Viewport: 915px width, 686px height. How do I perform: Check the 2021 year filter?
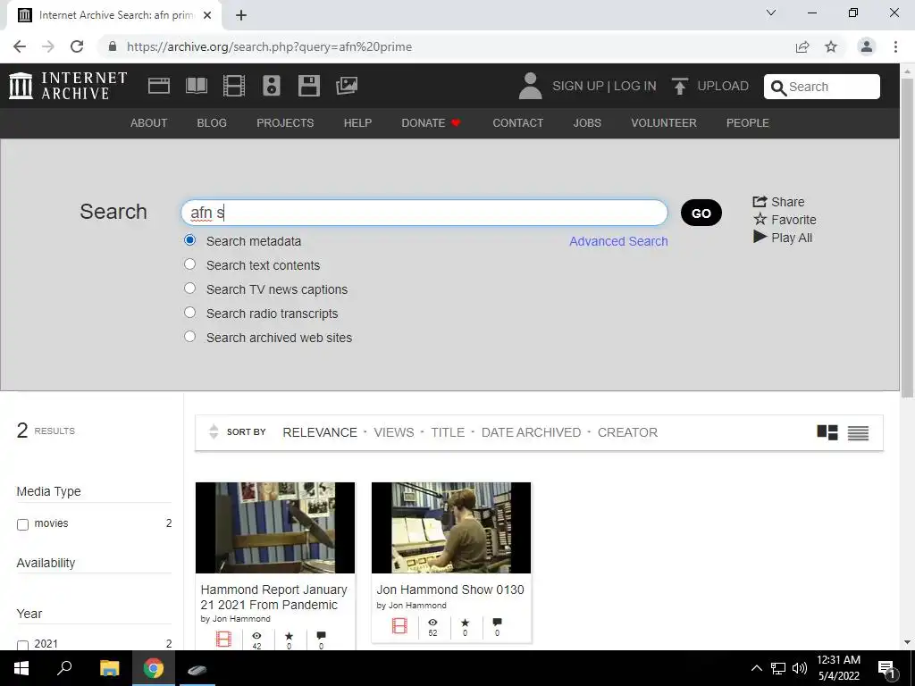point(22,645)
